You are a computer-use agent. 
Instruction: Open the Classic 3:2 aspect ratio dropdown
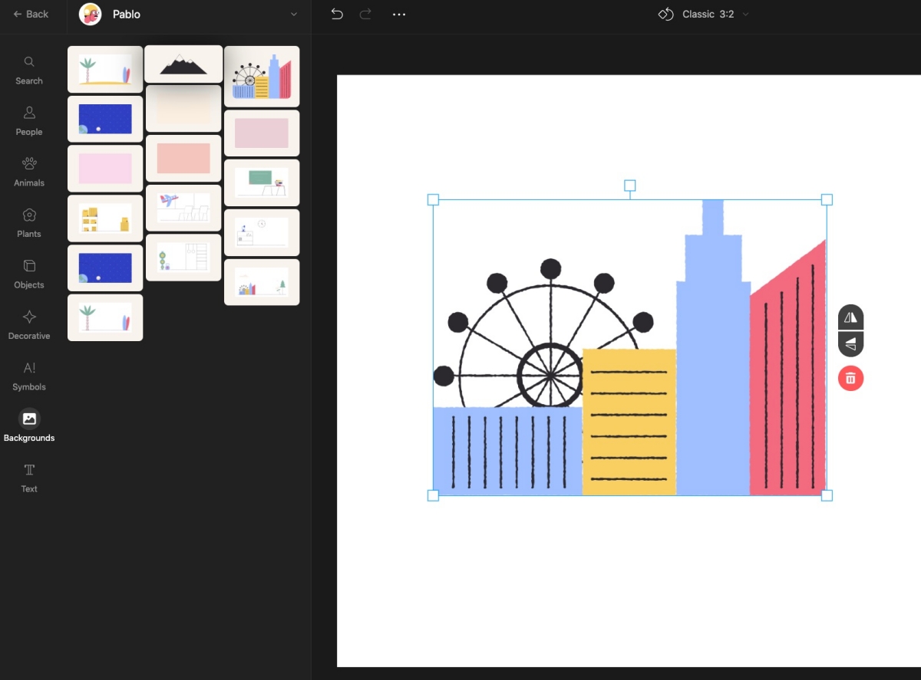[x=703, y=15]
